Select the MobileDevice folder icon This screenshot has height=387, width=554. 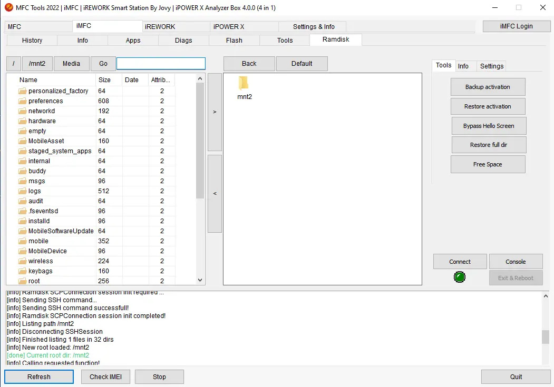[23, 251]
